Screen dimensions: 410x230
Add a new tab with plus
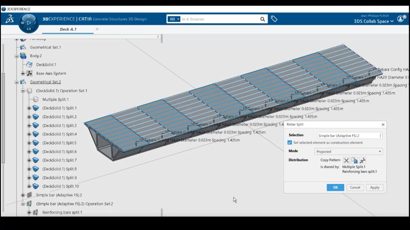pos(97,29)
